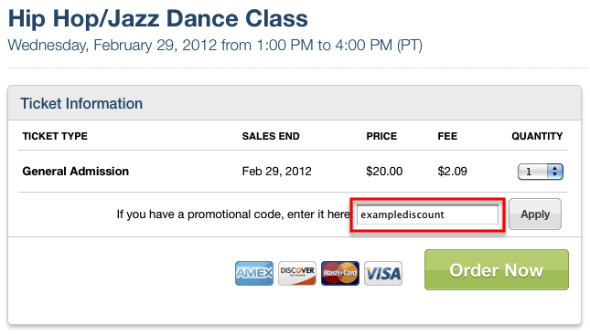Click the VISA card icon
Image resolution: width=590 pixels, height=335 pixels.
click(383, 274)
